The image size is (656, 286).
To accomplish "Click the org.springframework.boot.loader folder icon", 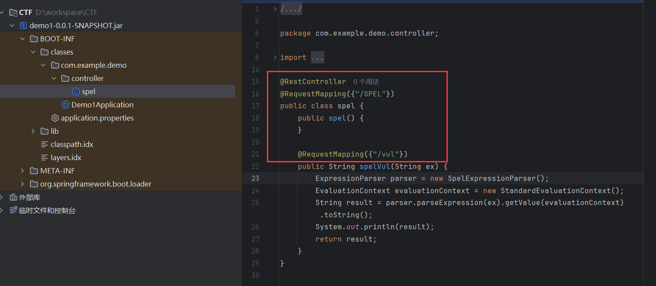I will coord(34,184).
